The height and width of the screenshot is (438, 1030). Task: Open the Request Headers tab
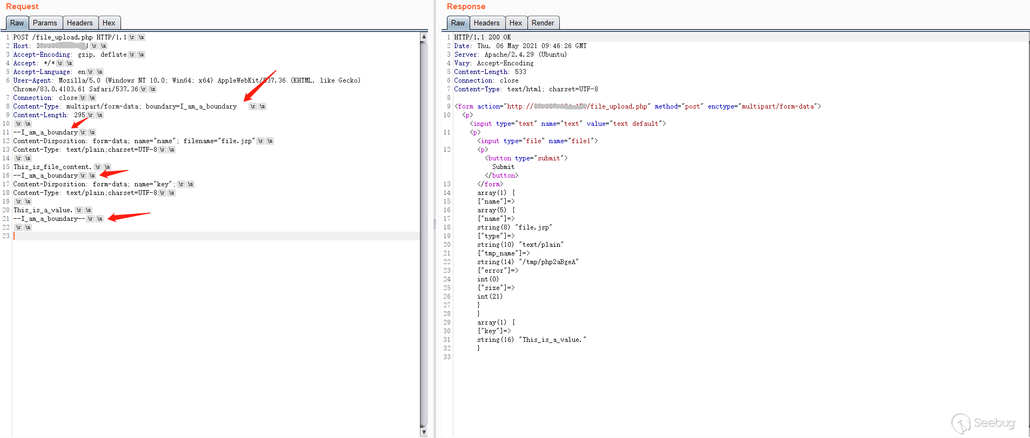pyautogui.click(x=79, y=23)
